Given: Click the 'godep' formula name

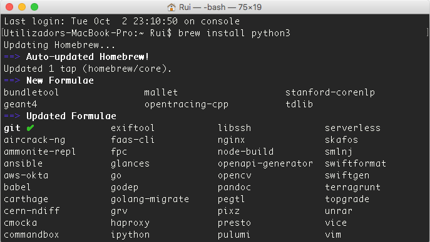Looking at the screenshot, I should coord(125,187).
